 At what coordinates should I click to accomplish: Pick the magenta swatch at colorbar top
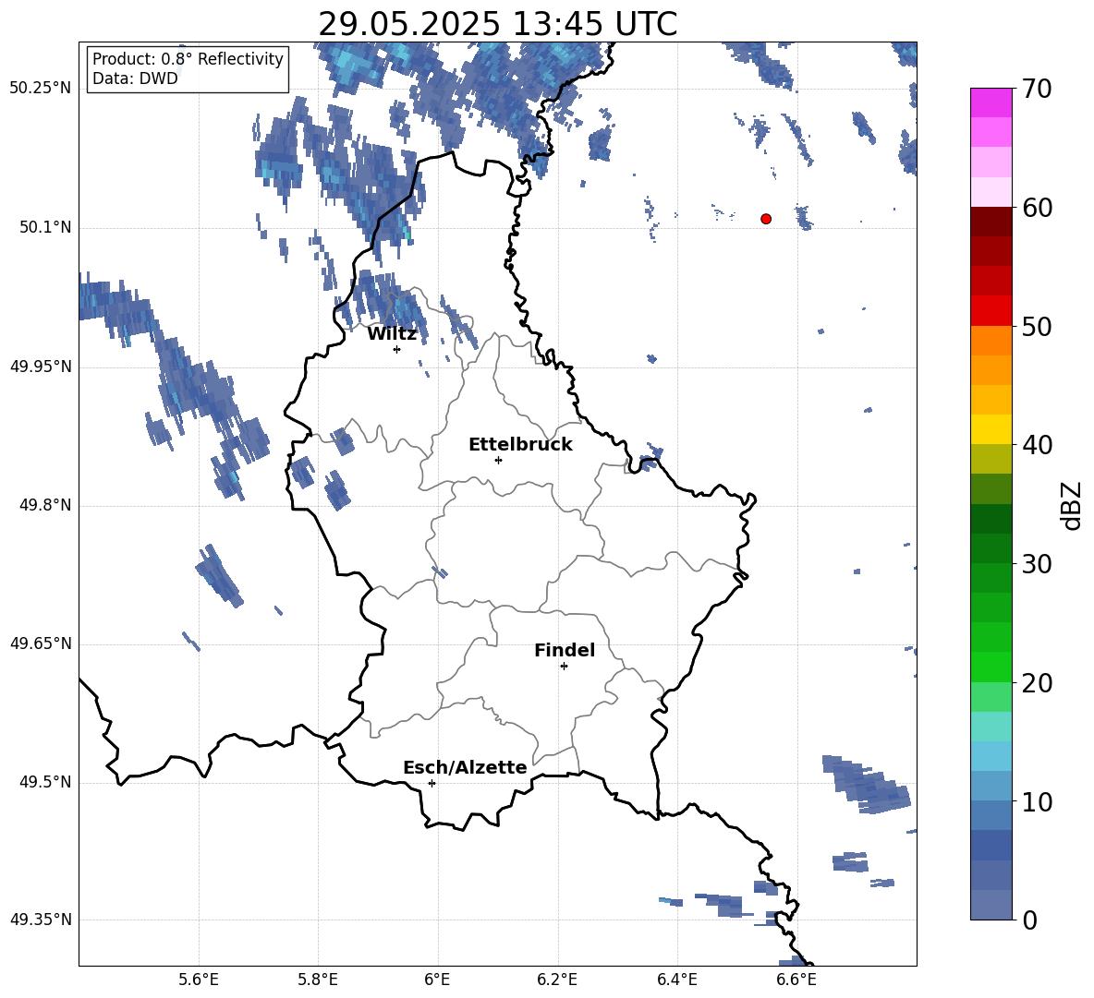point(991,103)
